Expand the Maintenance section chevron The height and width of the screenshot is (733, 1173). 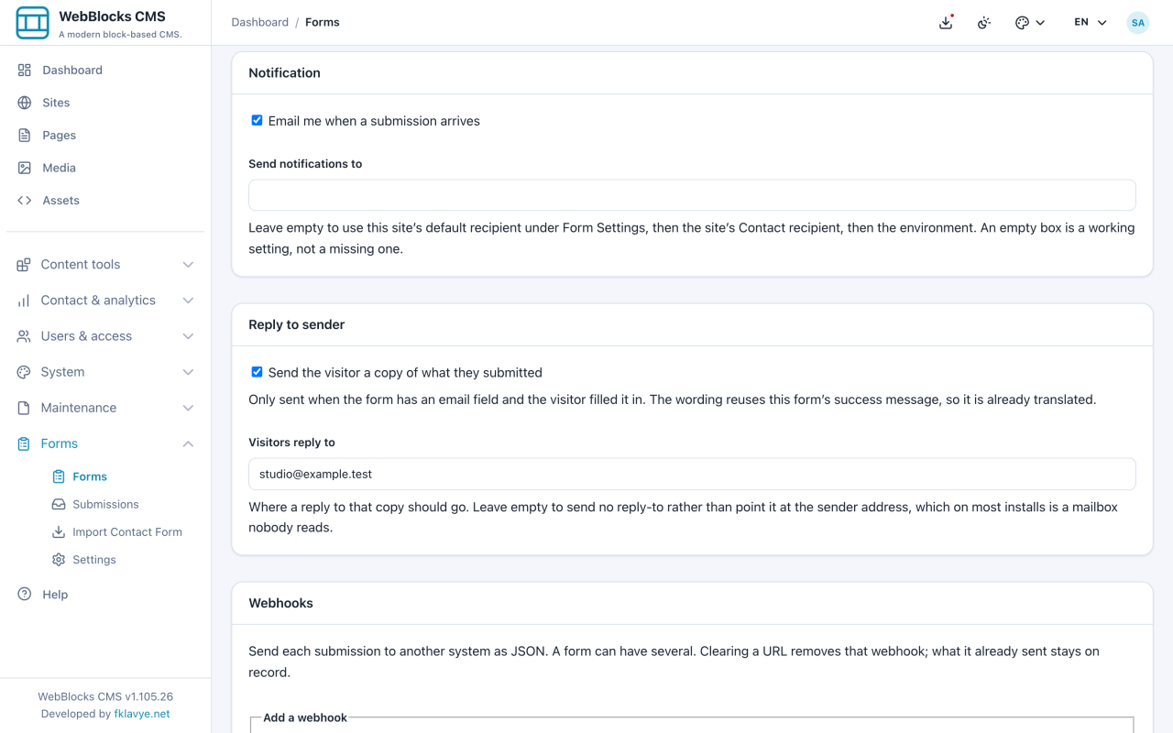pos(188,408)
